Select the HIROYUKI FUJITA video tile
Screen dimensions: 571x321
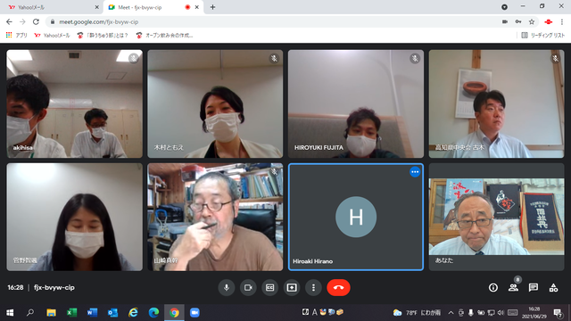coord(356,103)
